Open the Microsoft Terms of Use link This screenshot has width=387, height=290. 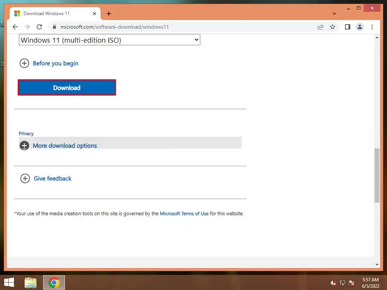pos(184,214)
